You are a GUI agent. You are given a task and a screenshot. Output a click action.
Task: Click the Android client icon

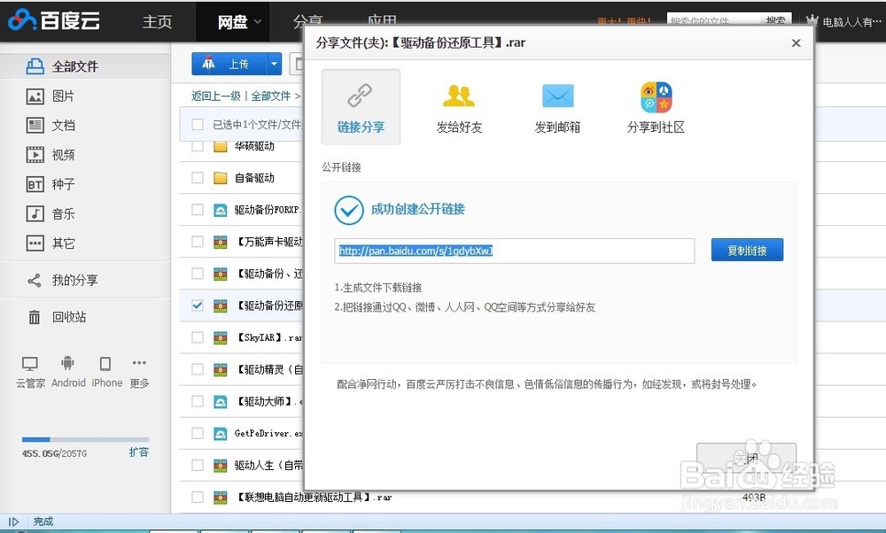(x=67, y=363)
